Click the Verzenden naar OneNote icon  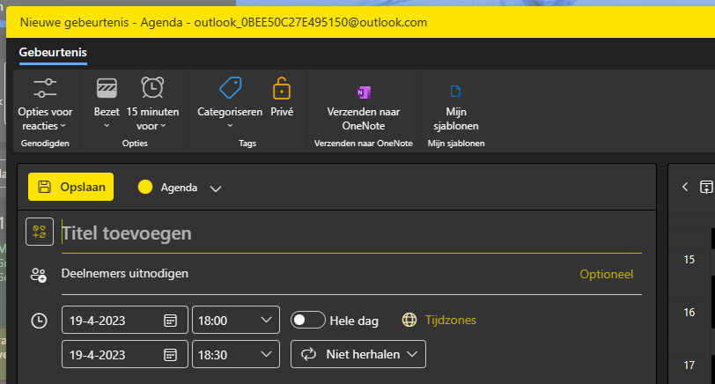pos(364,92)
